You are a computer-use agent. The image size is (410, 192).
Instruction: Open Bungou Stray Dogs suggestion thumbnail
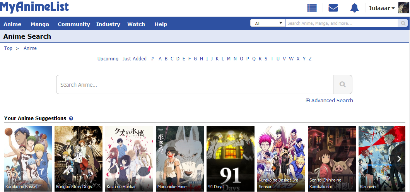[79, 159]
